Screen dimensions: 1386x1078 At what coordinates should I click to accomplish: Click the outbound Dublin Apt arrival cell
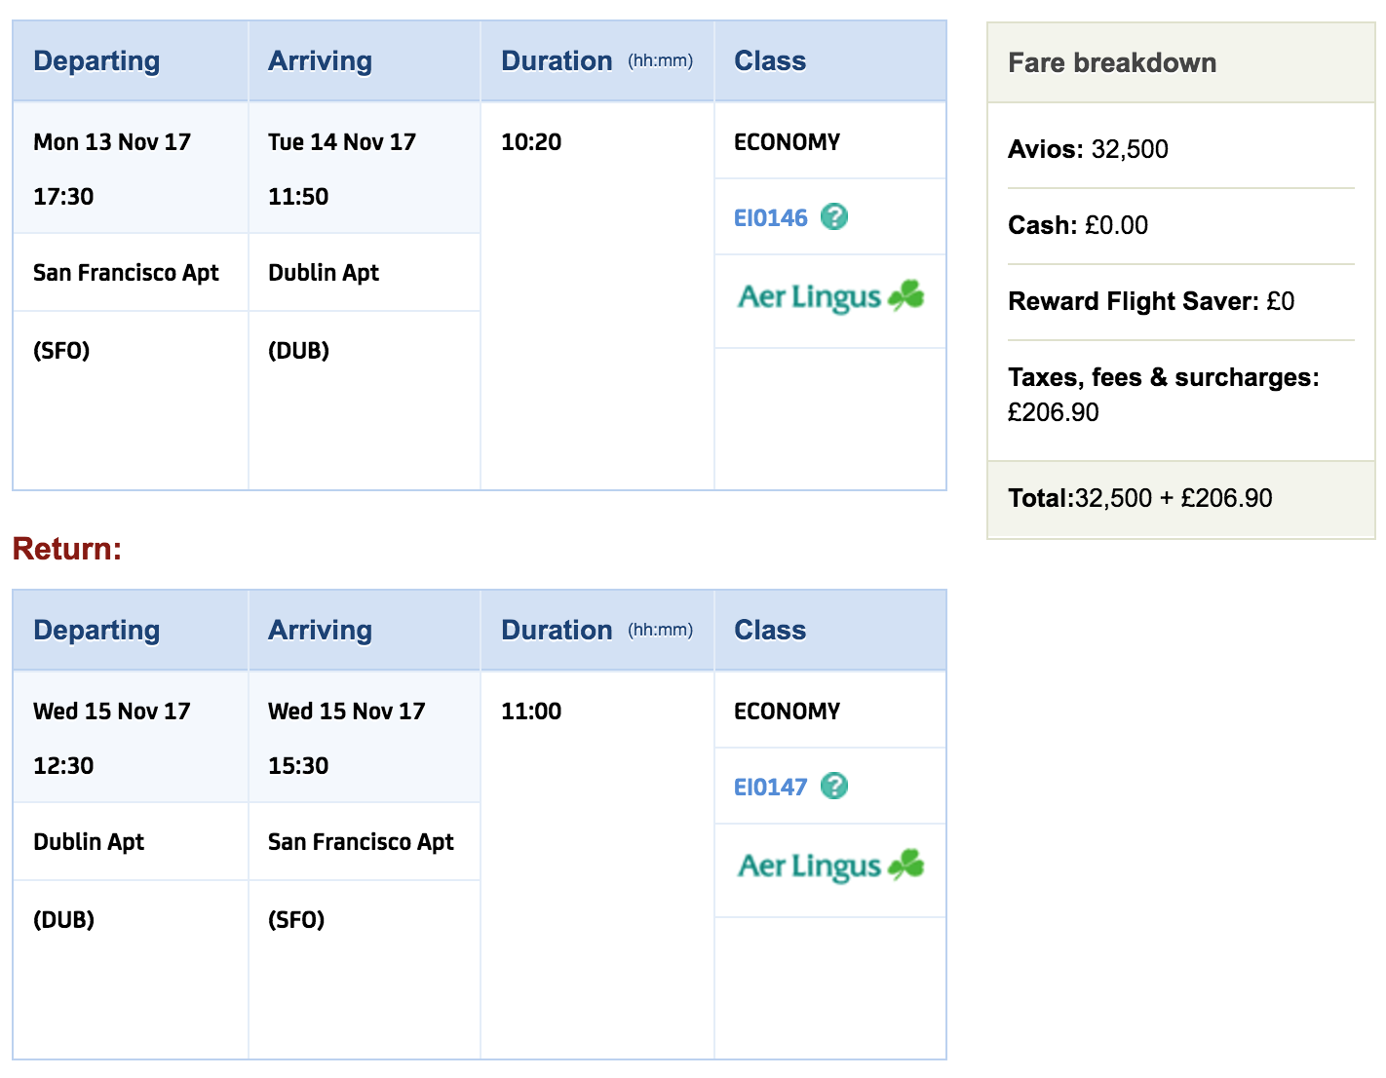tap(365, 273)
